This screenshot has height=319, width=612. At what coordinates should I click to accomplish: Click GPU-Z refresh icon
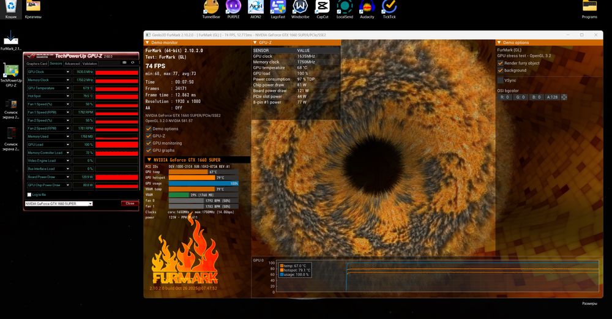click(x=133, y=62)
